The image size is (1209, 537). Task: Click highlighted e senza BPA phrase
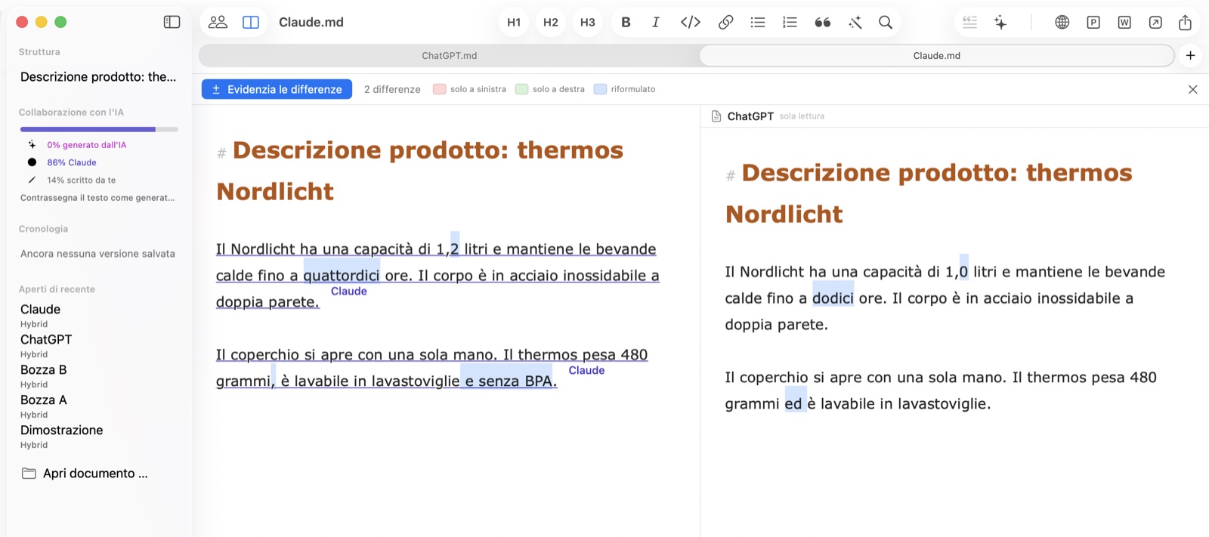pos(508,381)
